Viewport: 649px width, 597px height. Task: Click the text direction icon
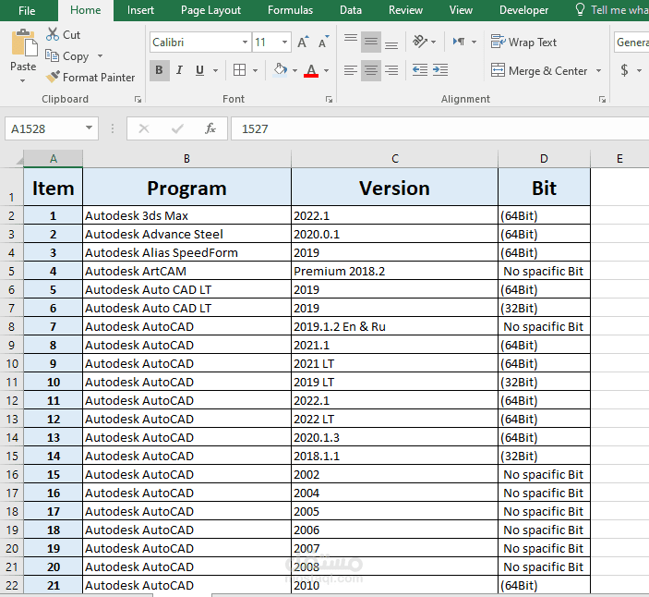pos(459,42)
